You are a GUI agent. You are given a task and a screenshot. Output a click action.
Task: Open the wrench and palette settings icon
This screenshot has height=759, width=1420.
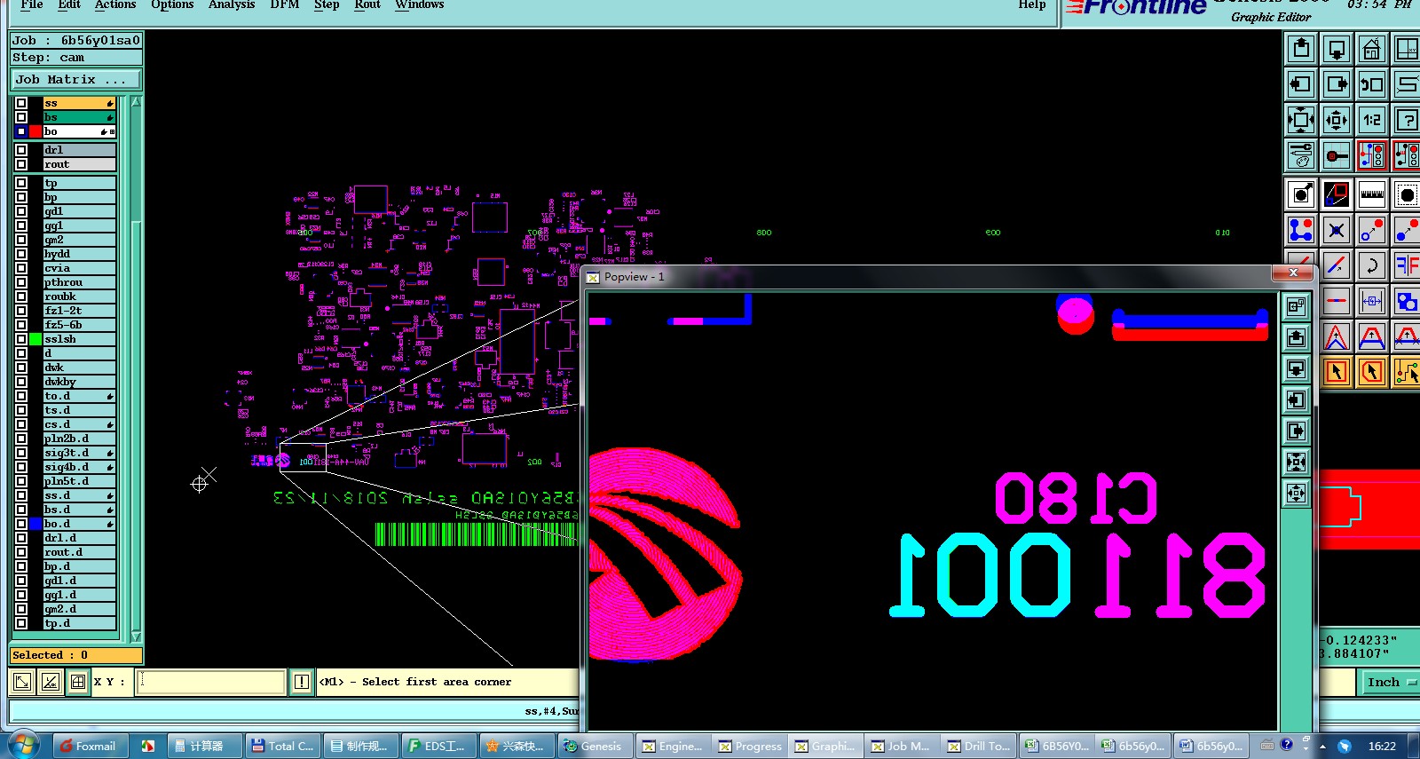point(1301,155)
